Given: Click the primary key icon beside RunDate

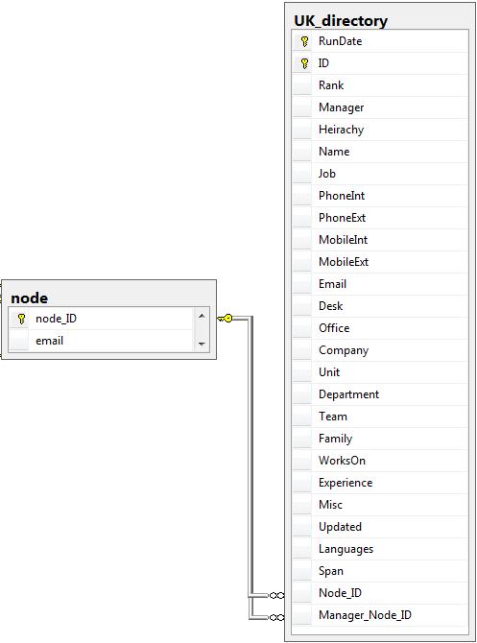Looking at the screenshot, I should coord(304,41).
